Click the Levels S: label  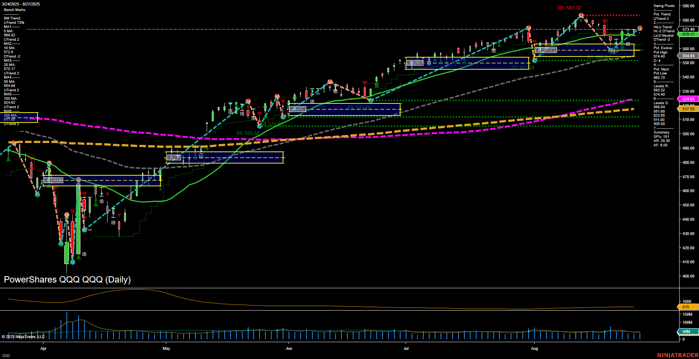(661, 103)
